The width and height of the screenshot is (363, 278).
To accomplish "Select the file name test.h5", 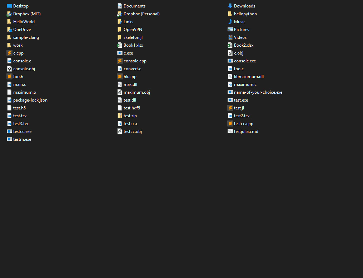I will pos(19,108).
